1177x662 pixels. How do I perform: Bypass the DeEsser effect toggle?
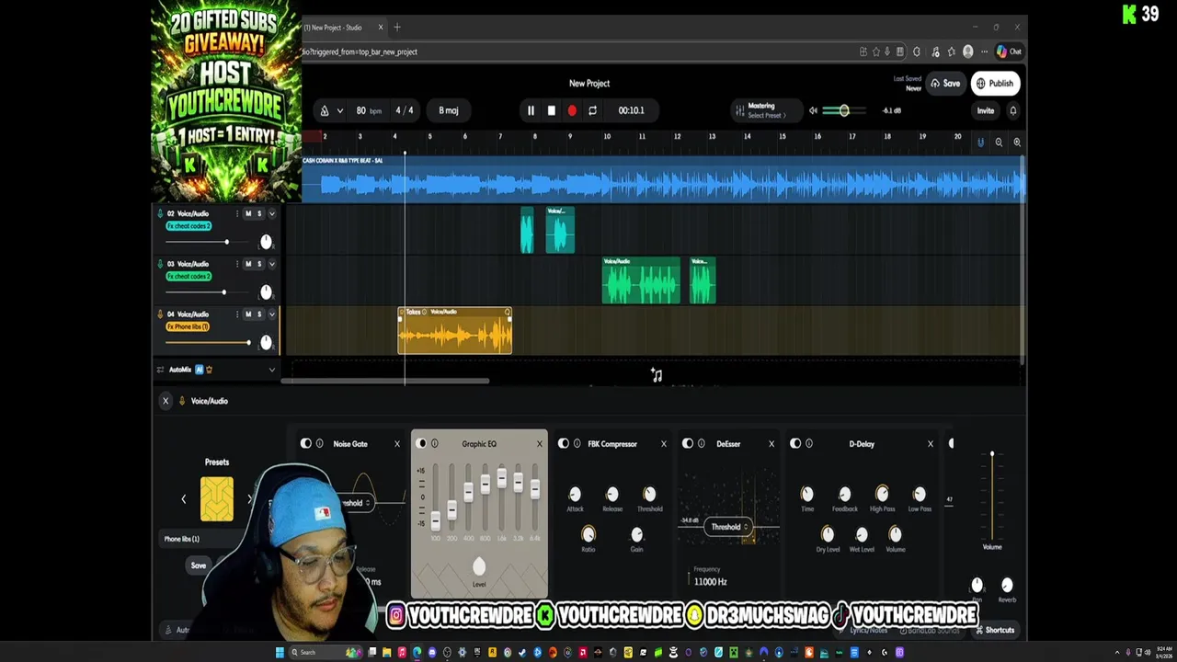coord(688,444)
